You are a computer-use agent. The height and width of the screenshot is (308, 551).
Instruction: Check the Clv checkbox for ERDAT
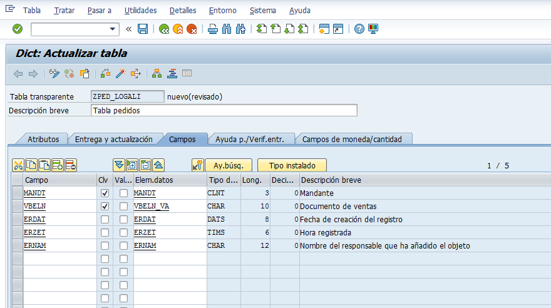(105, 220)
